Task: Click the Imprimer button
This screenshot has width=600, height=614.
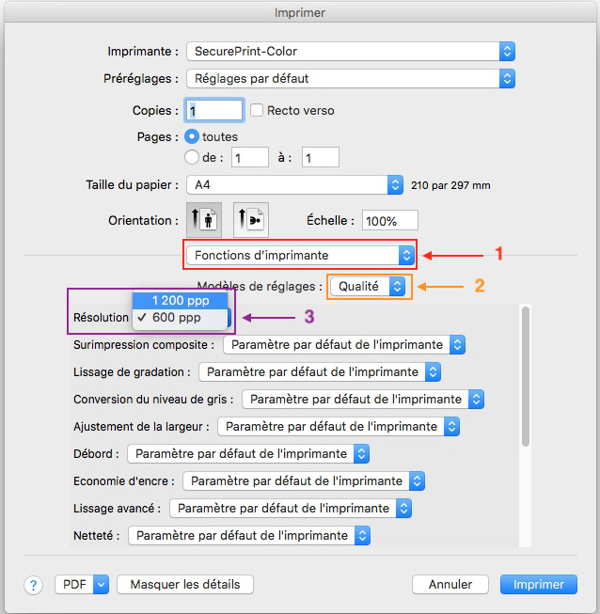Action: (x=538, y=585)
